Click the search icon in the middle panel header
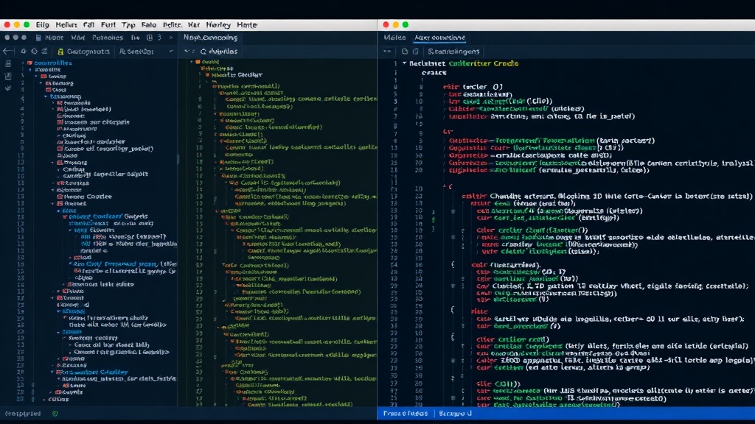 [x=203, y=52]
